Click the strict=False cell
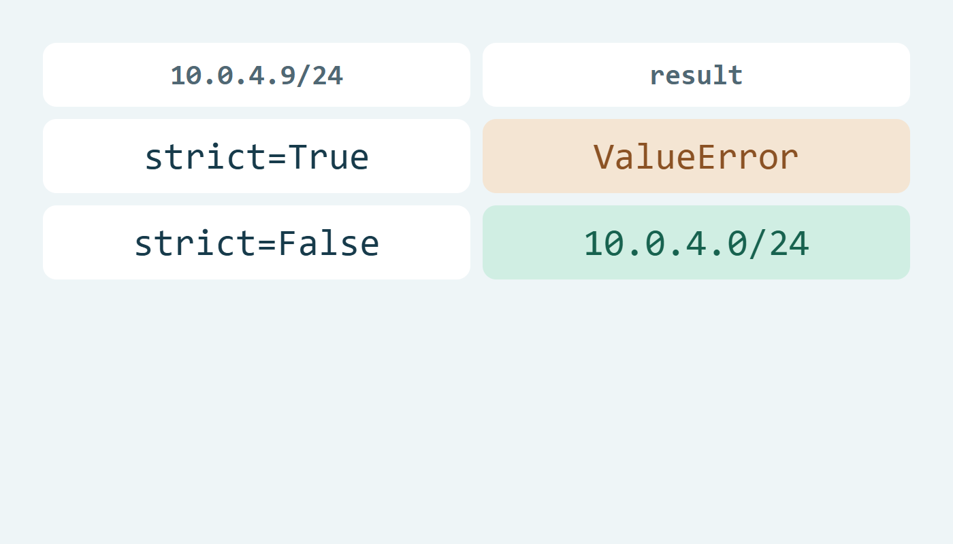Image resolution: width=953 pixels, height=544 pixels. 257,243
